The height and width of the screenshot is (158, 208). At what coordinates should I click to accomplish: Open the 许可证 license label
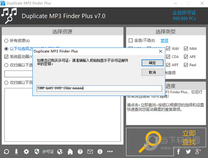(x=48, y=152)
